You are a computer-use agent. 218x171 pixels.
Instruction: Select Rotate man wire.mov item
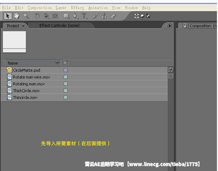click(x=84, y=77)
